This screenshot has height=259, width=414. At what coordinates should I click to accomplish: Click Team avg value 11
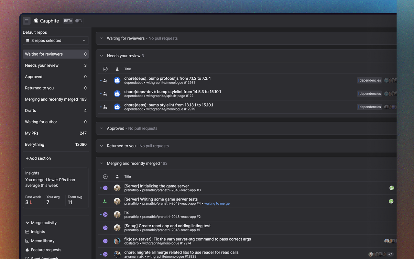[70, 202]
